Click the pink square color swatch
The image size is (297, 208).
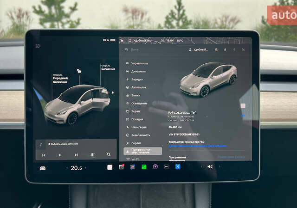tap(243, 106)
